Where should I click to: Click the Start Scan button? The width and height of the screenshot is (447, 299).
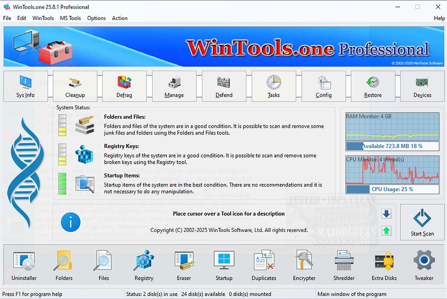(x=422, y=222)
